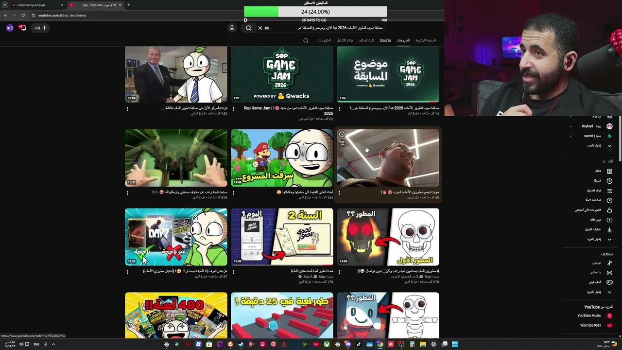Open the 'Sop Game Jam' video title link
622x350 pixels.
288,110
